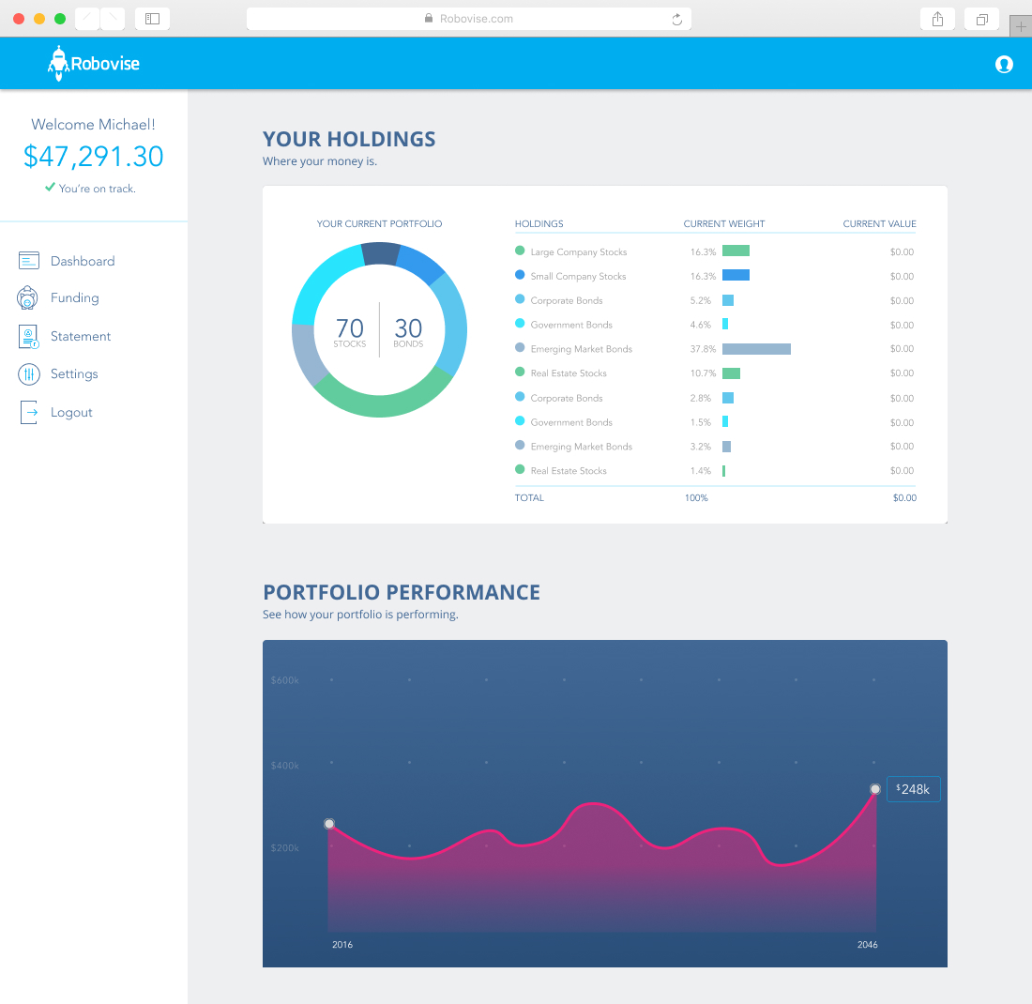Click the "$47,291.30" balance amount
This screenshot has width=1032, height=1004.
[94, 156]
